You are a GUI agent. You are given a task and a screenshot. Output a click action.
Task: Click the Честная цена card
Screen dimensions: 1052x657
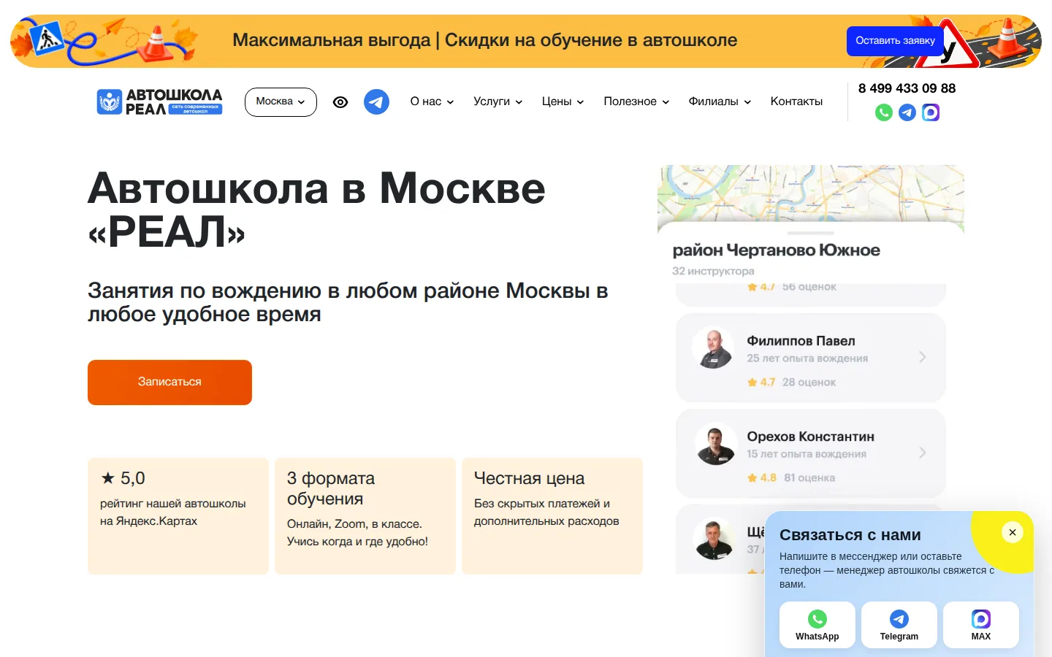point(552,516)
